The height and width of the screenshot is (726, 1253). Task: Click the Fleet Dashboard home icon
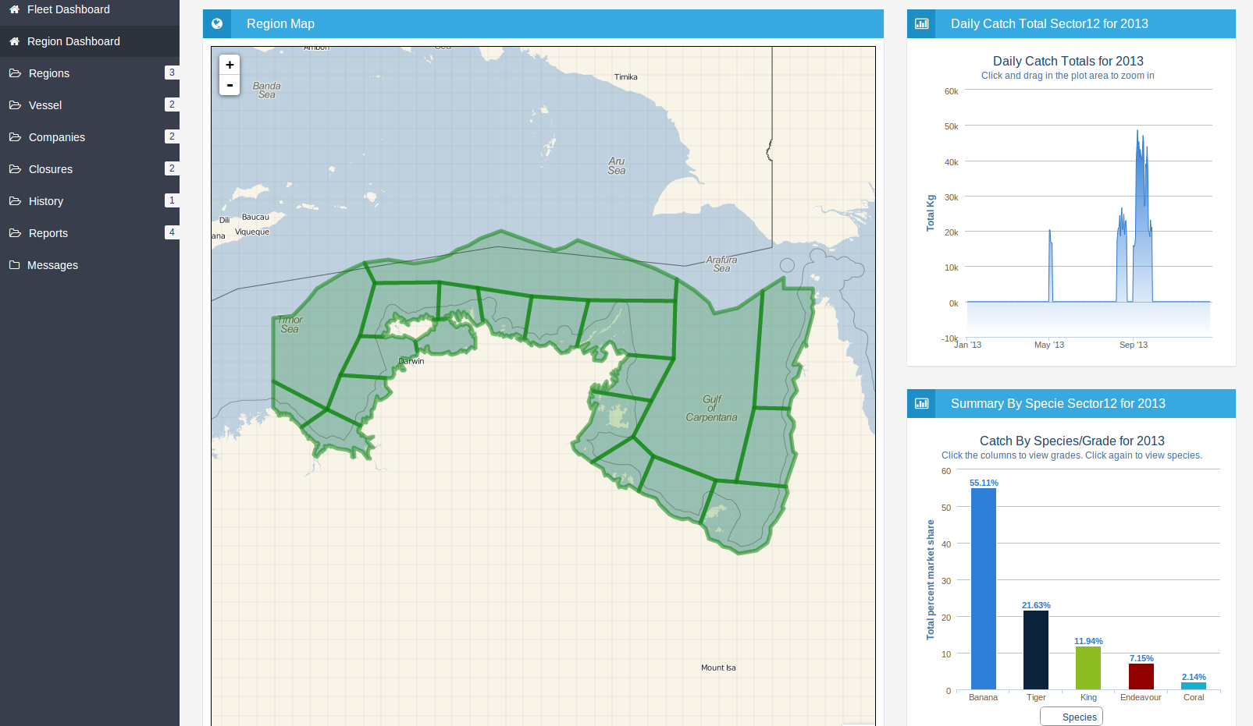(14, 9)
